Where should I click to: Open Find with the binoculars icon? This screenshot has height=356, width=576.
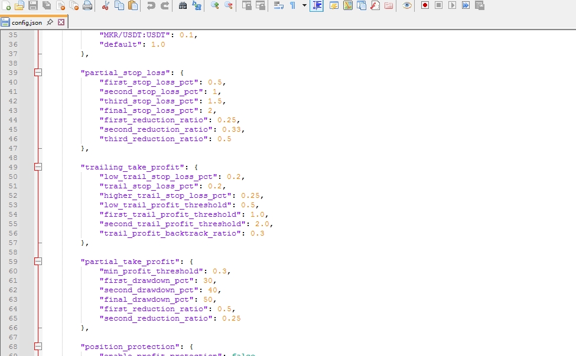pos(183,5)
